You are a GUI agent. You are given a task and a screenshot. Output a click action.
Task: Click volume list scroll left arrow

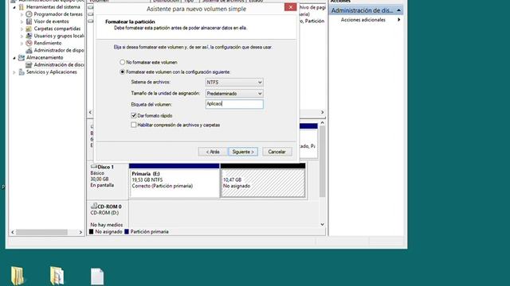[x=90, y=112]
